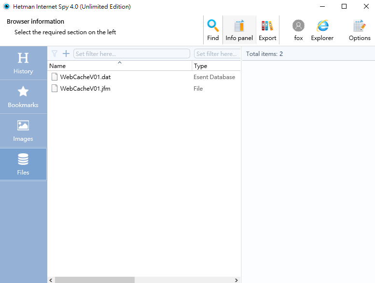
Task: Click the Esent Database type cell
Action: 214,77
